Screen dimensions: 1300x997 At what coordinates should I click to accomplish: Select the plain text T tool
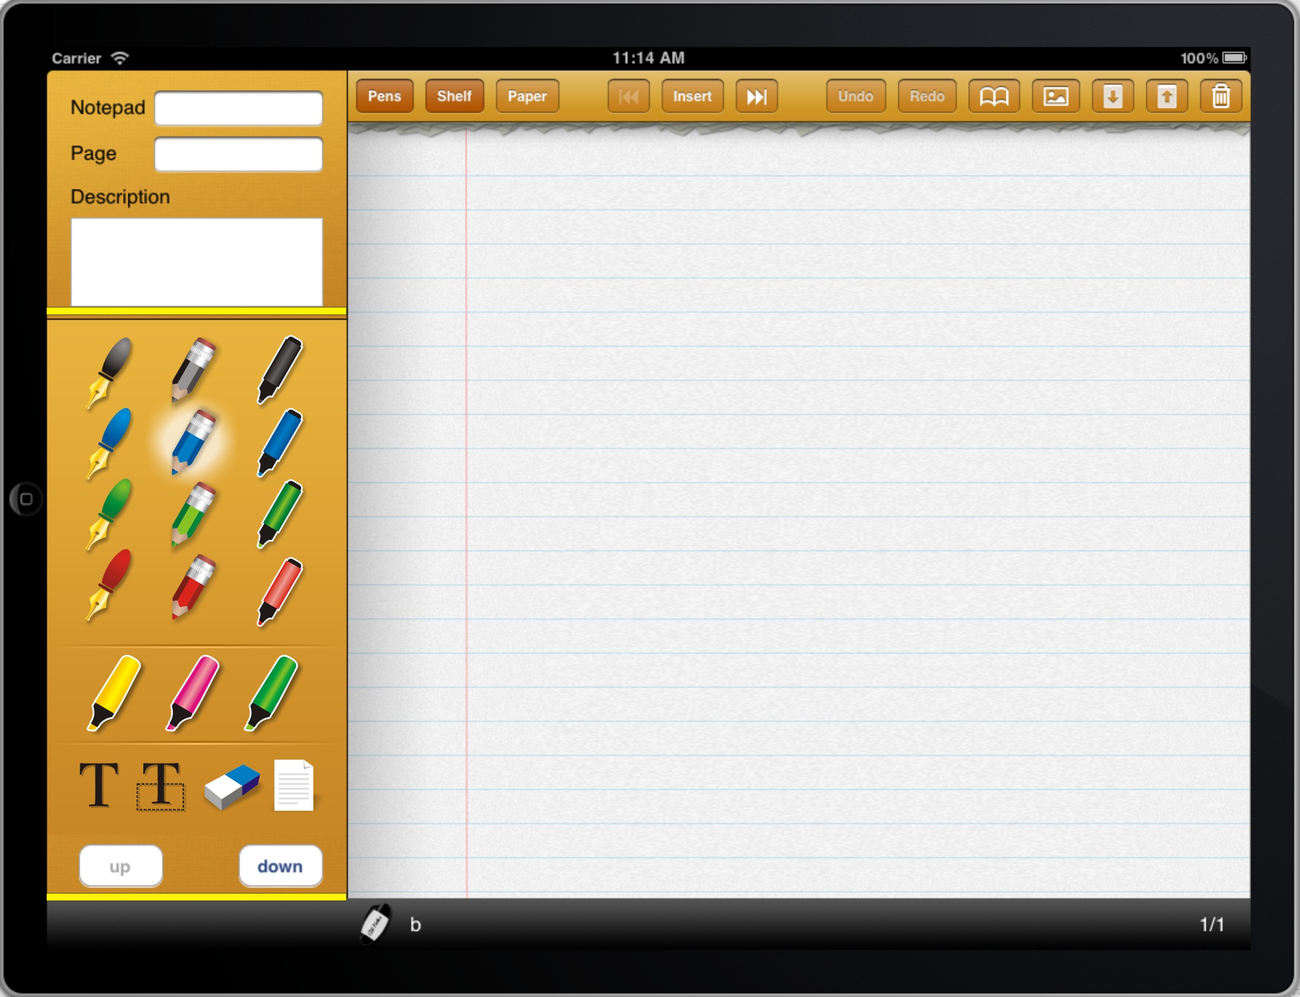pos(98,784)
